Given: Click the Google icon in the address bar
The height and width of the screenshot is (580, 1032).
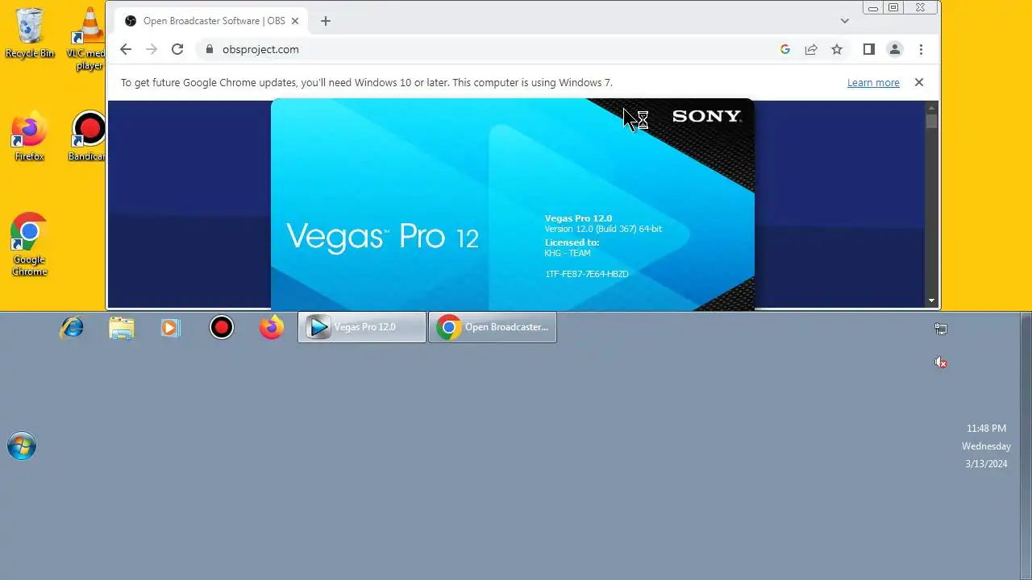Looking at the screenshot, I should coord(785,49).
